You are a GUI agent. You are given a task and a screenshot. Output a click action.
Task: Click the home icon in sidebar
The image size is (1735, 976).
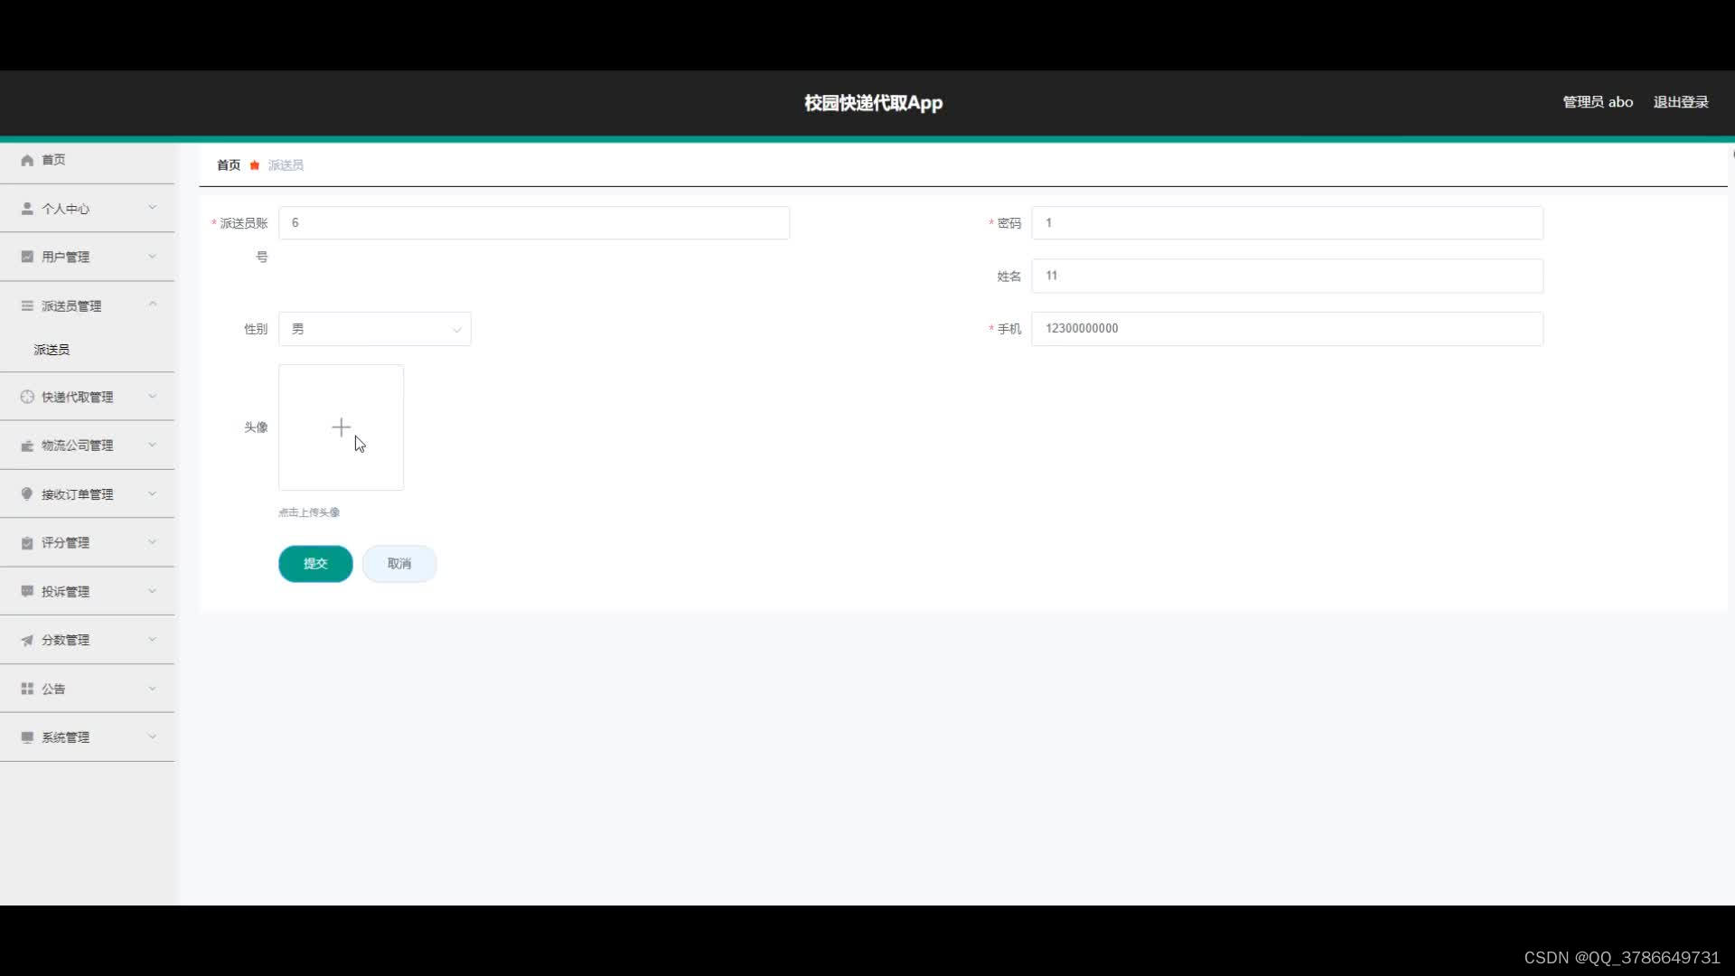27,160
